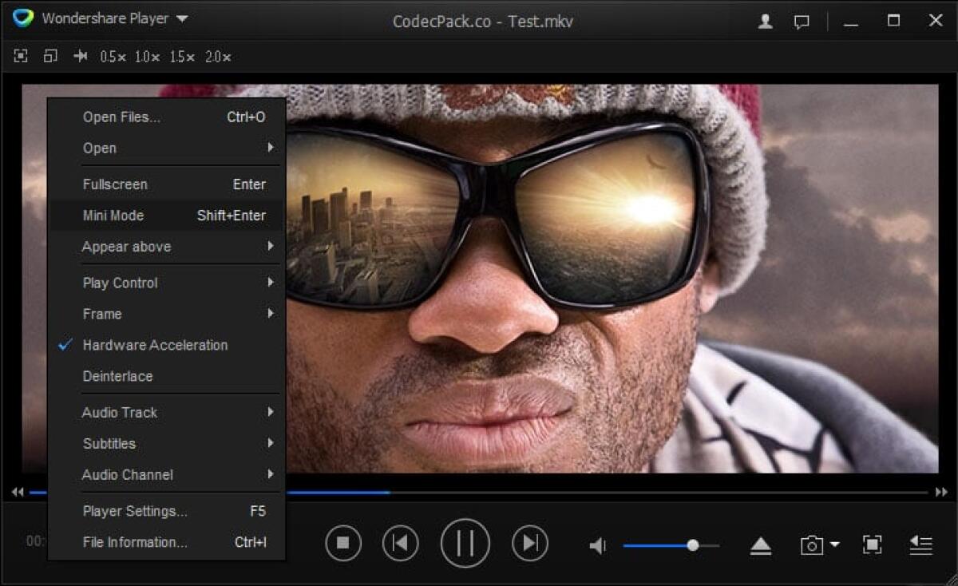Eject the disc using the eject icon
Viewport: 958px width, 586px height.
(761, 544)
